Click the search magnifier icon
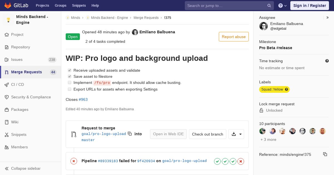Viewport: 334px width, 175px height. [269, 6]
